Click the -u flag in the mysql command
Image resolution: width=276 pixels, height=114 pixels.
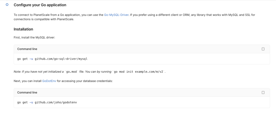point(31,59)
